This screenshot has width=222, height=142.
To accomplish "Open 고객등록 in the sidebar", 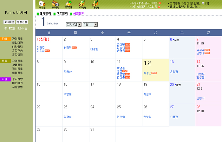I will pyautogui.click(x=17, y=61).
